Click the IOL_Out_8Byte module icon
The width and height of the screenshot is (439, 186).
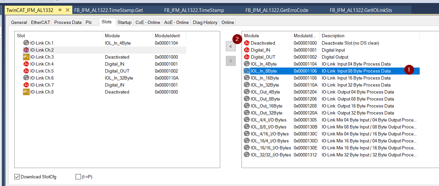pyautogui.click(x=247, y=99)
